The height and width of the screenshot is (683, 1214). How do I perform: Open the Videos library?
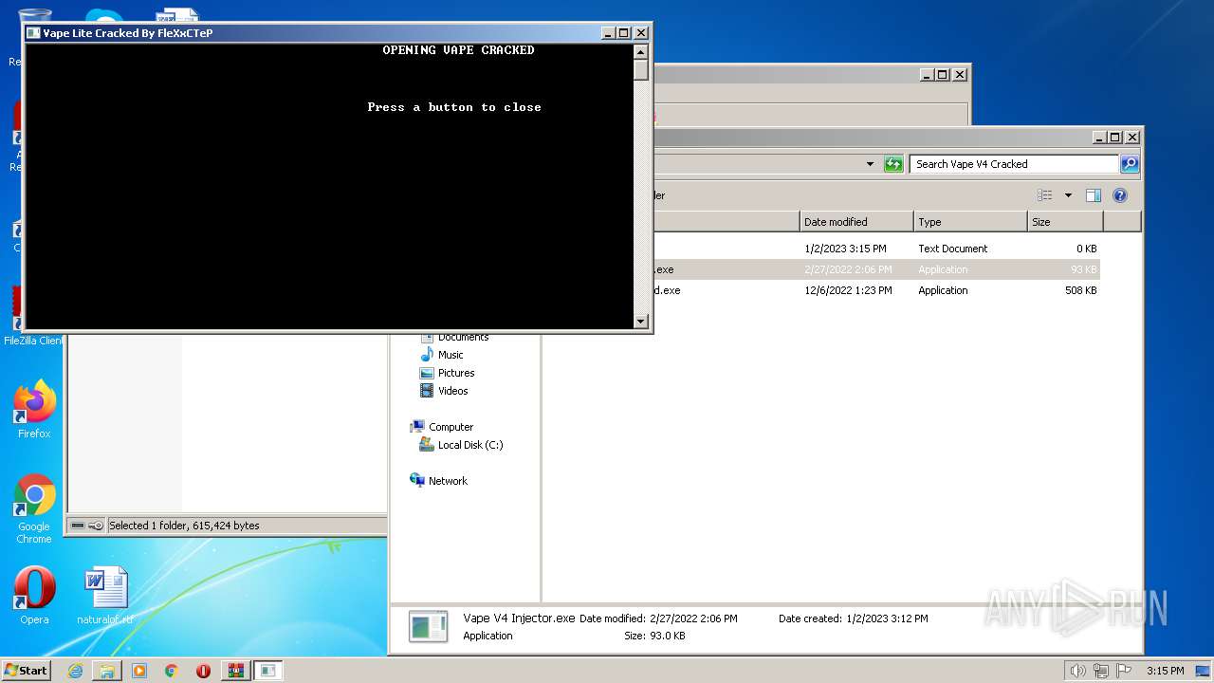[x=452, y=391]
